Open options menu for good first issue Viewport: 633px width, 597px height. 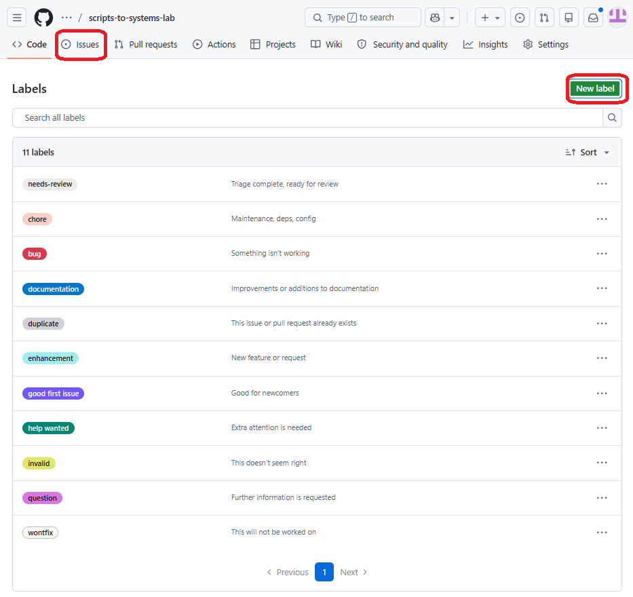tap(602, 393)
